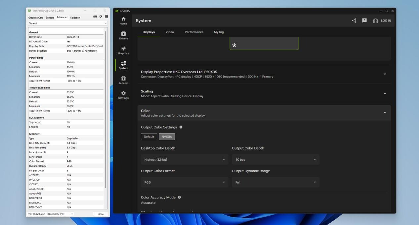Select the Default output color setting

(149, 137)
